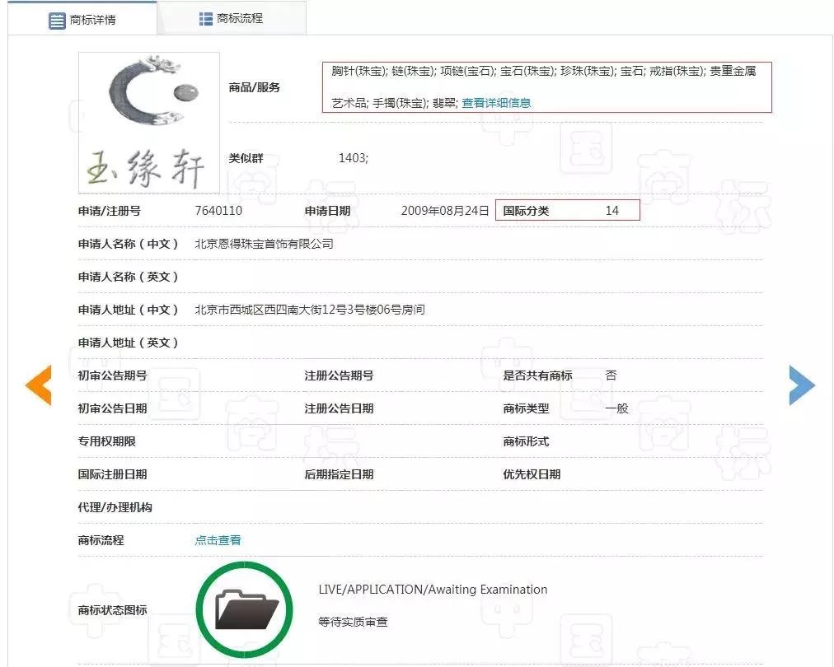Click the list icon on 商标流程 tab

coord(204,17)
